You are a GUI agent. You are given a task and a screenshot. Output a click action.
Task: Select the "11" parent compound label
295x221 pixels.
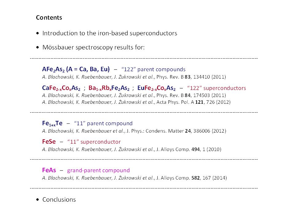(x=103, y=123)
